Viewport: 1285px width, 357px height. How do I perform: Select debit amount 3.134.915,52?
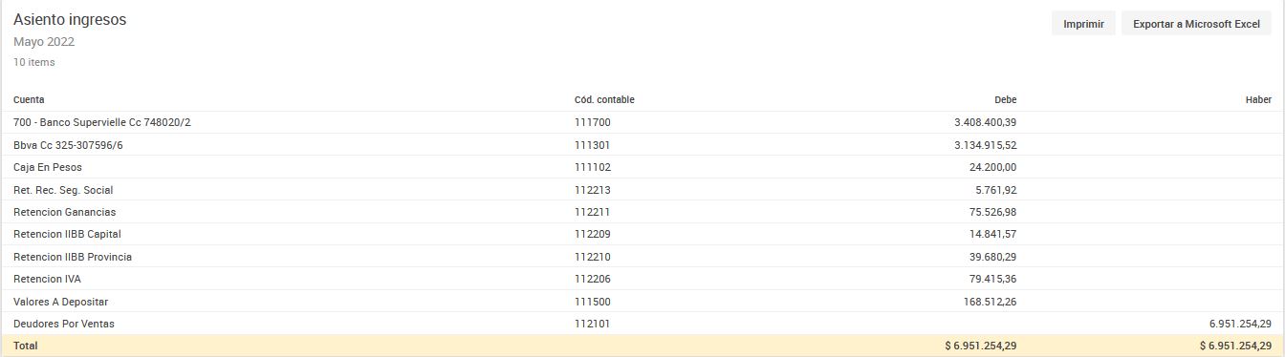click(985, 145)
